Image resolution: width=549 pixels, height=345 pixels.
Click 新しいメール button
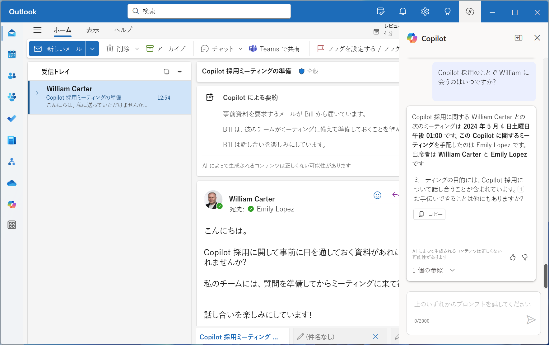(x=58, y=49)
